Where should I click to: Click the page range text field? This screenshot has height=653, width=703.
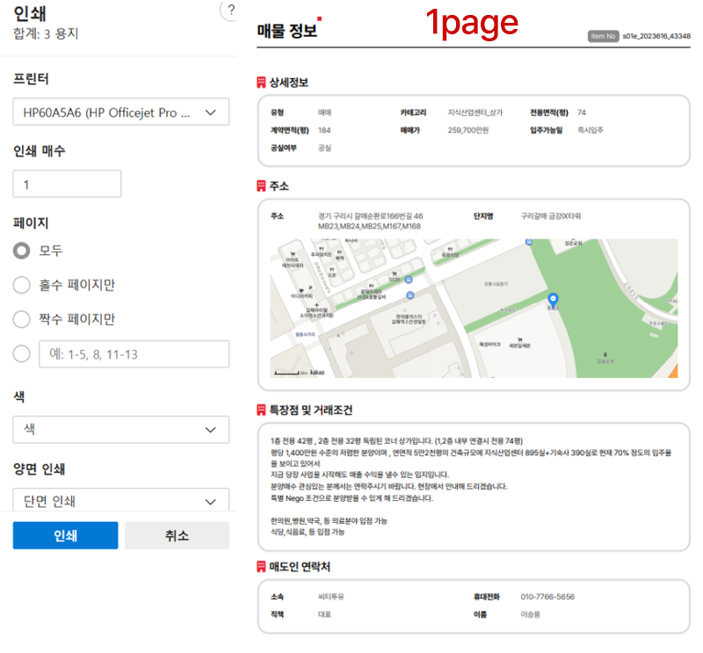click(x=134, y=354)
